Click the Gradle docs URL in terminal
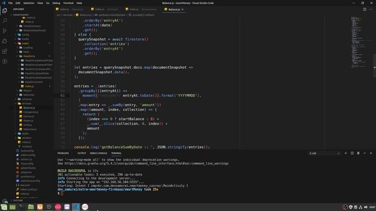Screen dimensions: 376x211 (146, 164)
